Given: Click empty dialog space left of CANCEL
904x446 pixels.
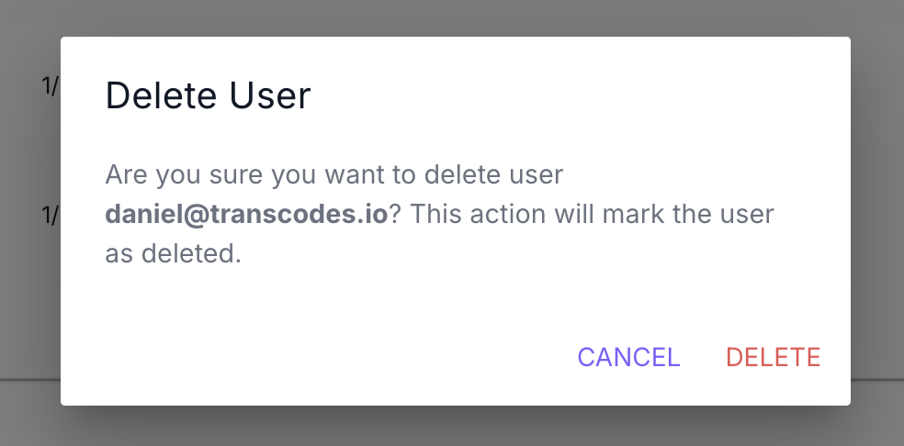Looking at the screenshot, I should (x=322, y=357).
